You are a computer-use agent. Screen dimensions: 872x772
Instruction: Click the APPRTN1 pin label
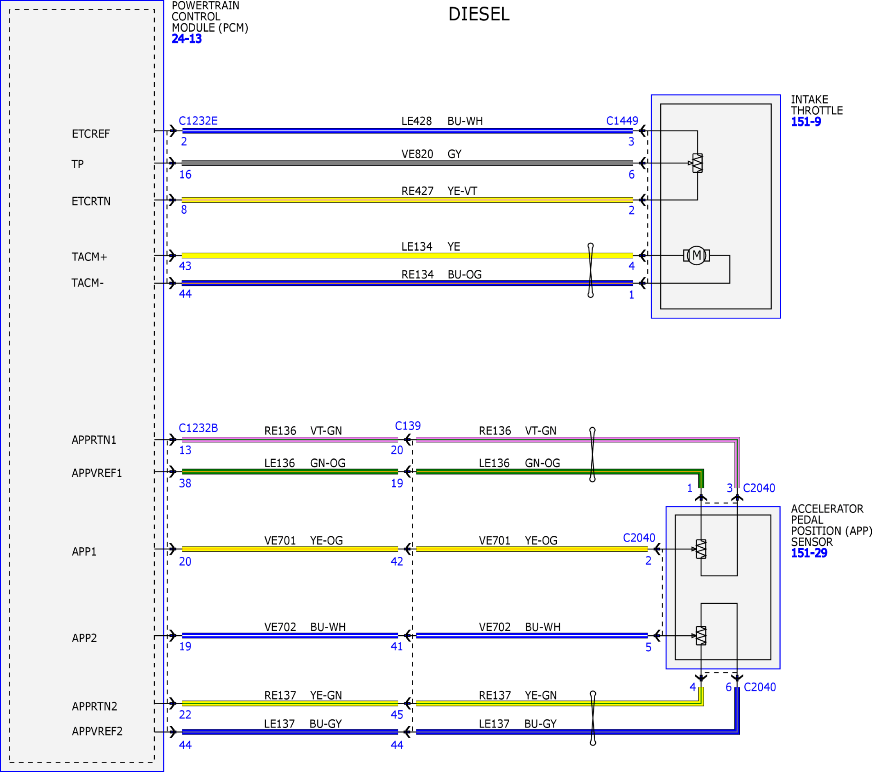94,440
